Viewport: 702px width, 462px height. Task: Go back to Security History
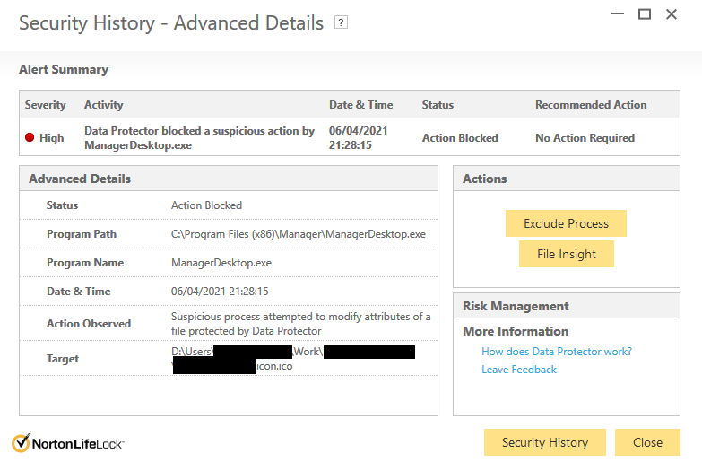coord(545,442)
